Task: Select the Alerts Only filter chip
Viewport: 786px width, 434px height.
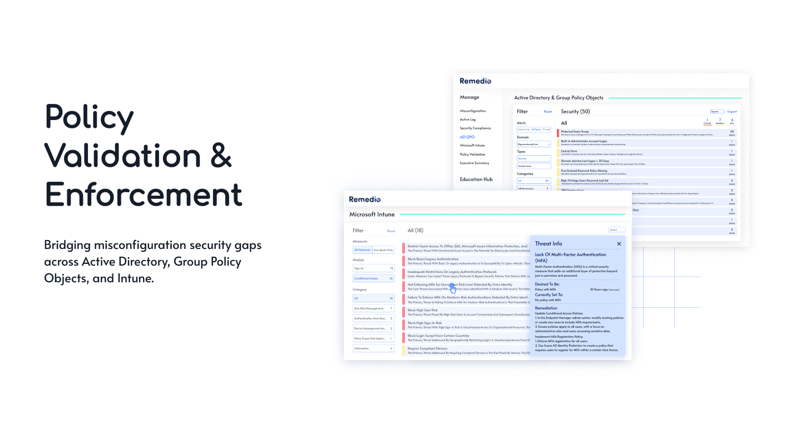Action: click(x=523, y=128)
